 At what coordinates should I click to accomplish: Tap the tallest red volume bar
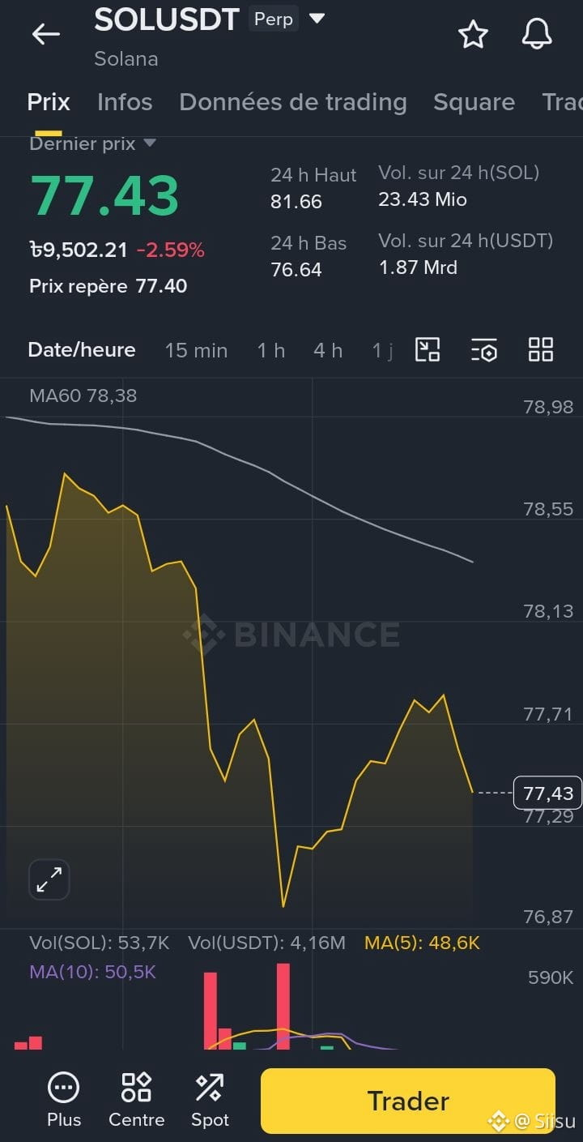tap(283, 1006)
